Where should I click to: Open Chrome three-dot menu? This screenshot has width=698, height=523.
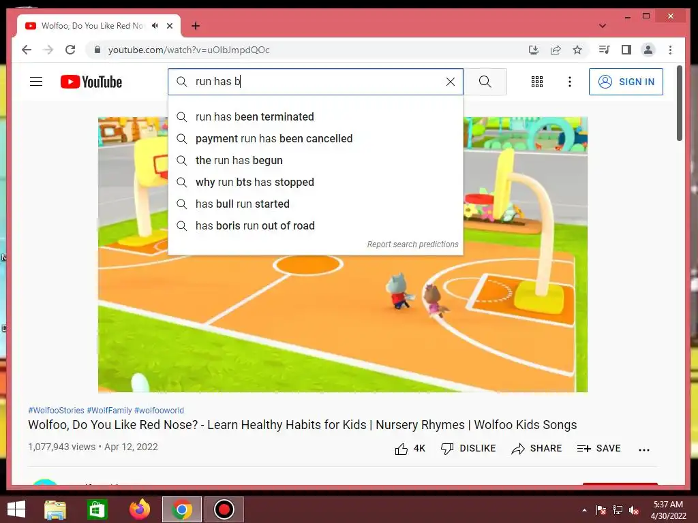coord(671,50)
